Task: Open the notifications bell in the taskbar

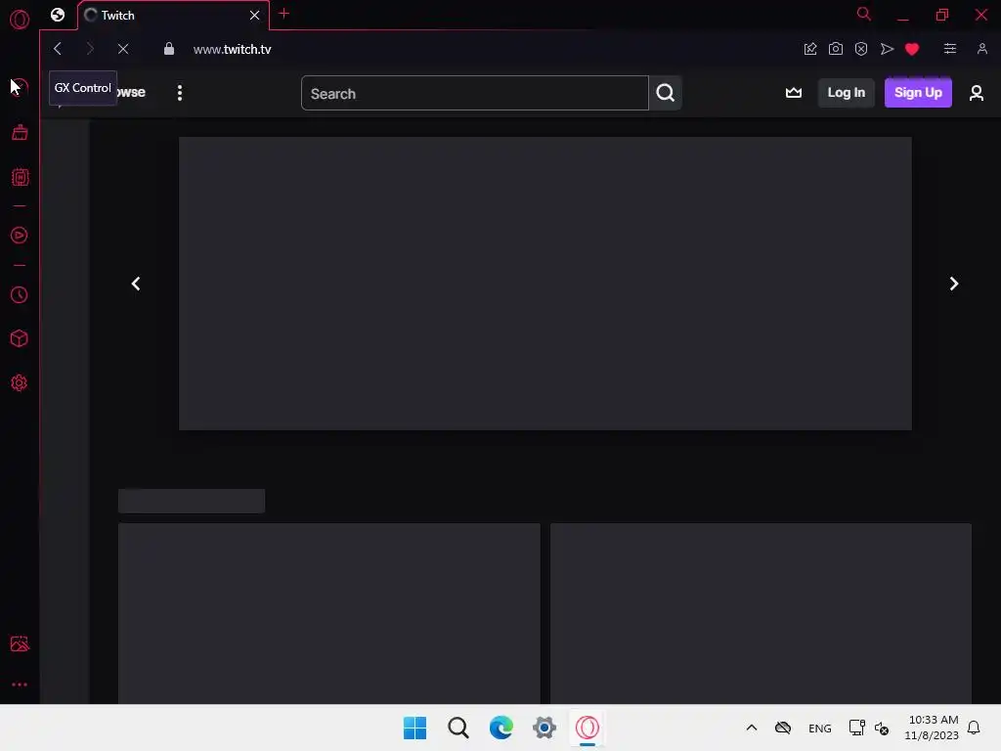Action: pyautogui.click(x=974, y=728)
